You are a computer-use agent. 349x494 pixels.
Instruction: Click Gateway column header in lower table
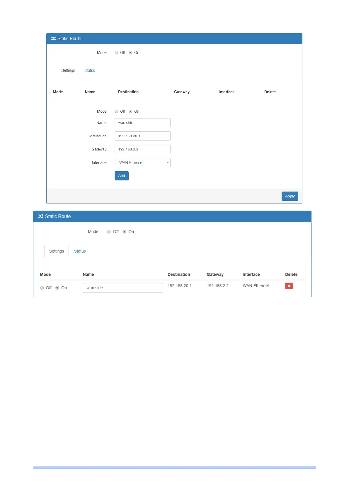coord(215,275)
